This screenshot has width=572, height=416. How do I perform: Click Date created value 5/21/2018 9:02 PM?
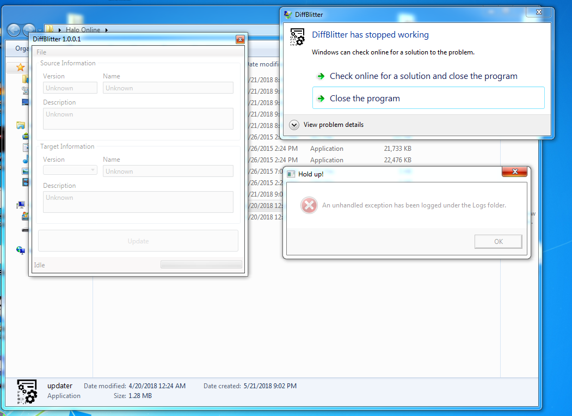(x=270, y=386)
